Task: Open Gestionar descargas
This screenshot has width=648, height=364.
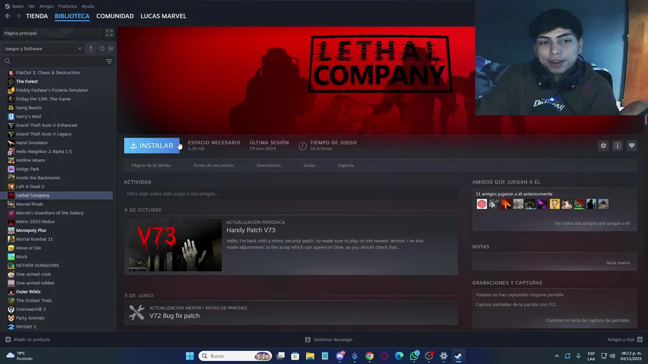Action: coord(329,340)
